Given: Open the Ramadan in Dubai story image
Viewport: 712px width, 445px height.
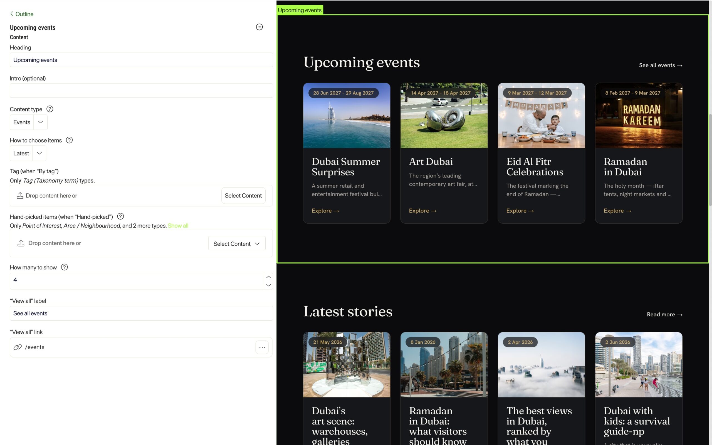Looking at the screenshot, I should pyautogui.click(x=444, y=365).
